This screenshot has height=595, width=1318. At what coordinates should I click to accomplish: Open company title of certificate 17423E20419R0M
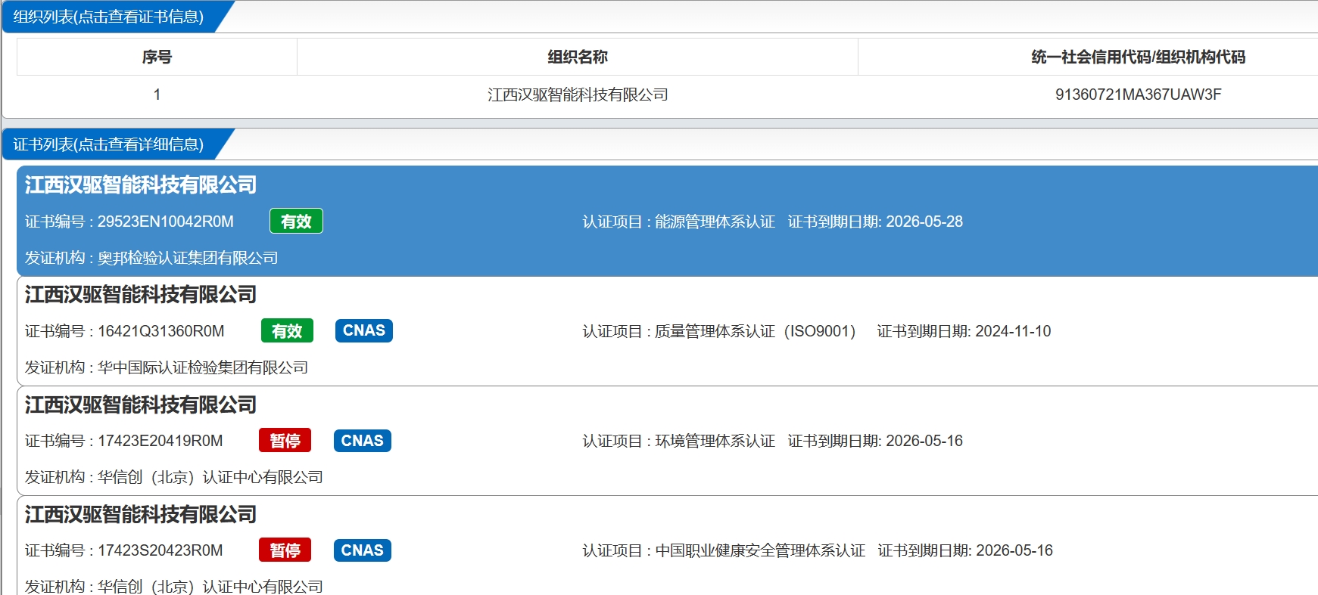pyautogui.click(x=141, y=404)
